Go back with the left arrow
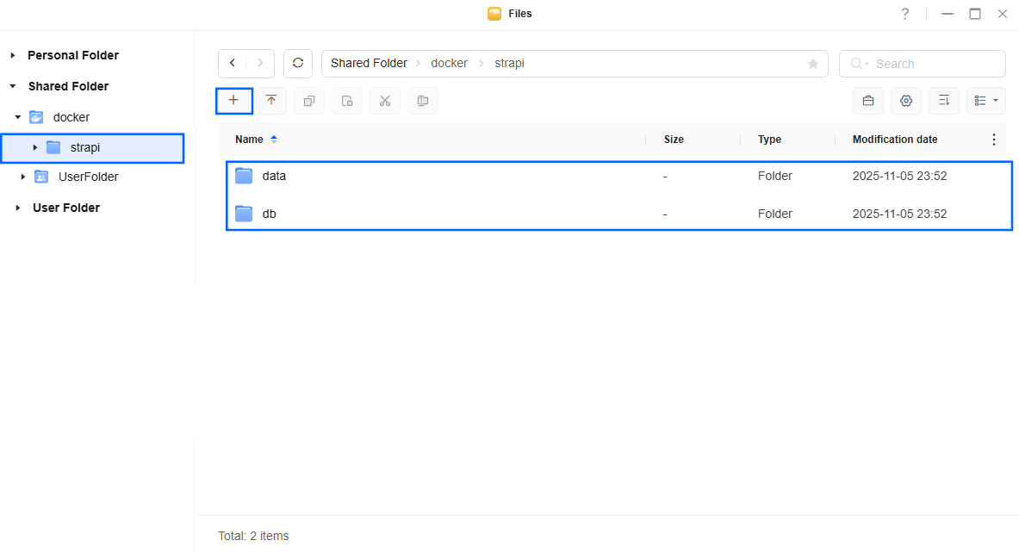Screen dimensions: 1019x553 coord(233,63)
